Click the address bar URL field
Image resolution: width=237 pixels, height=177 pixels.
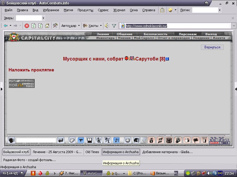pyautogui.click(x=175, y=26)
